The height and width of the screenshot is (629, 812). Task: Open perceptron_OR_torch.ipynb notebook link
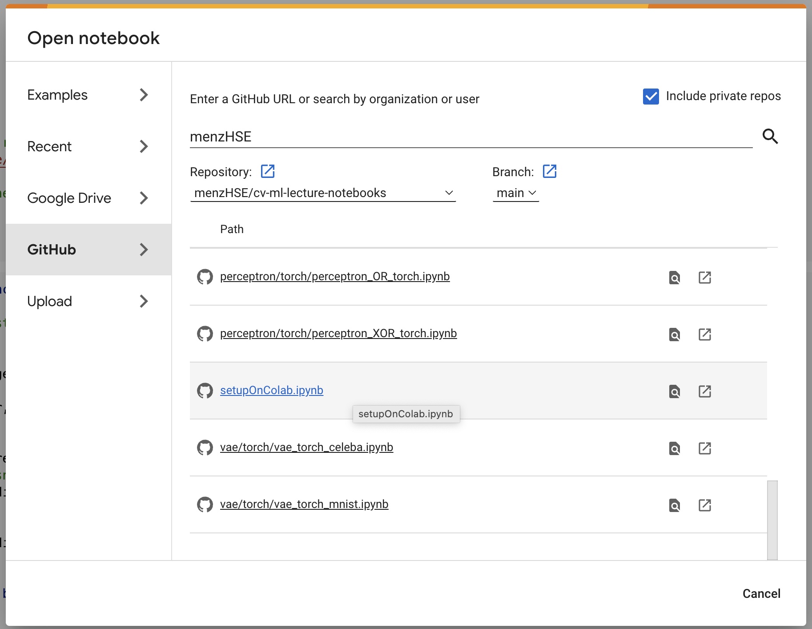pyautogui.click(x=335, y=277)
